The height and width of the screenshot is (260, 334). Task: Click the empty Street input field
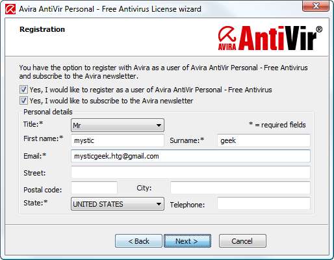(190, 172)
